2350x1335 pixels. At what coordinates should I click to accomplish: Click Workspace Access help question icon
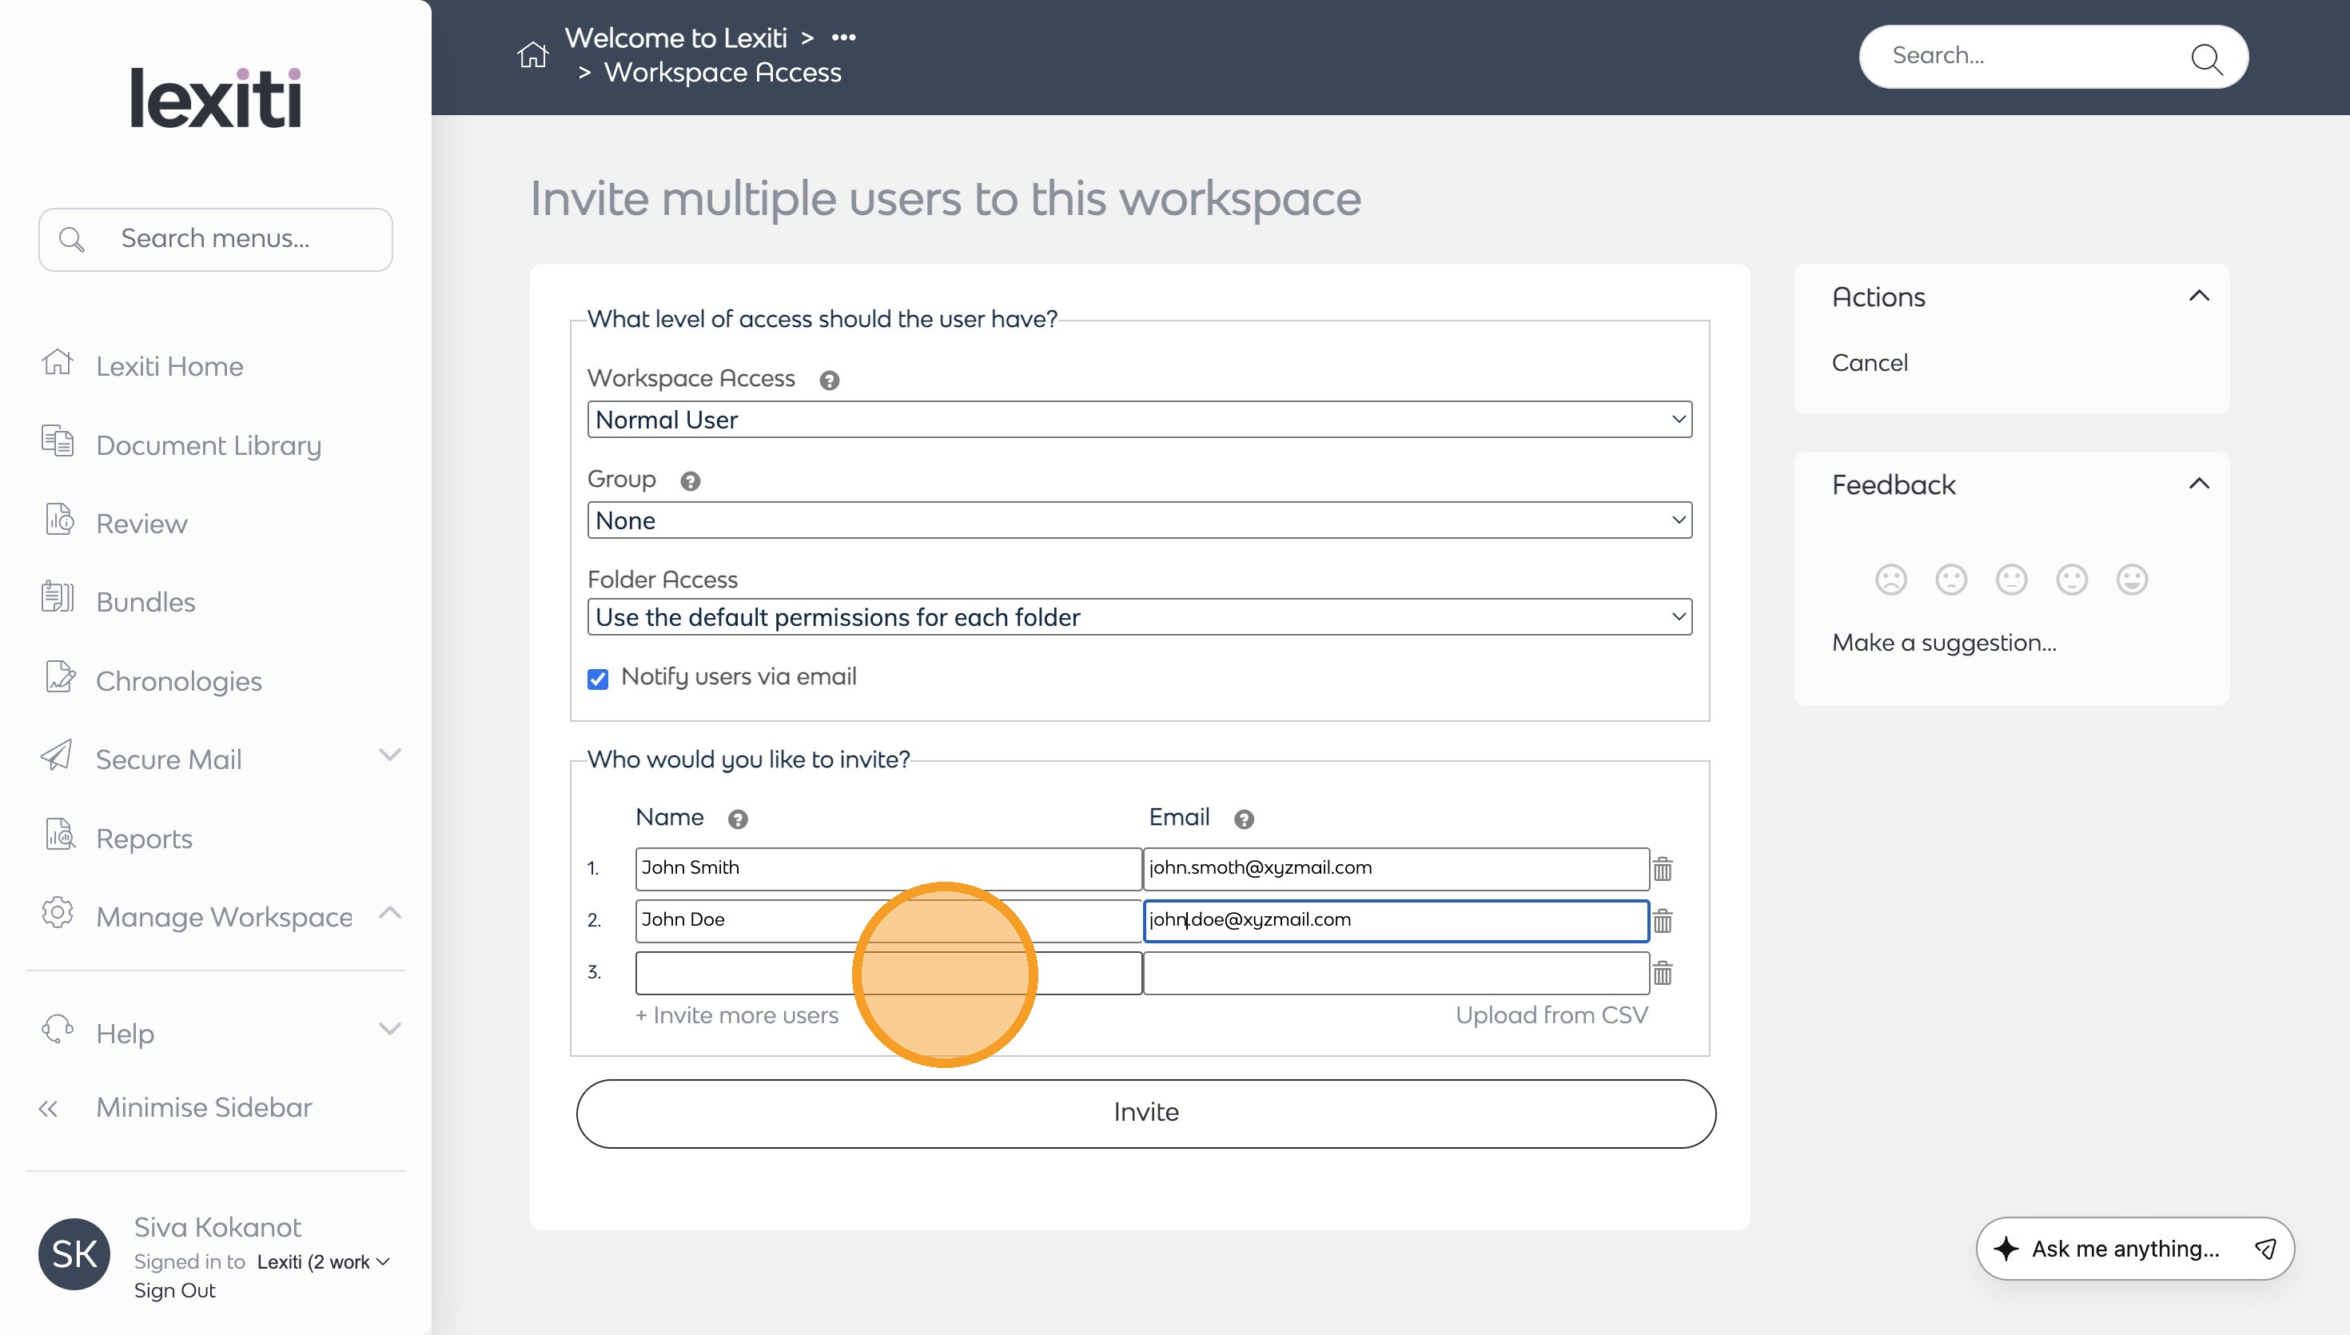tap(829, 381)
